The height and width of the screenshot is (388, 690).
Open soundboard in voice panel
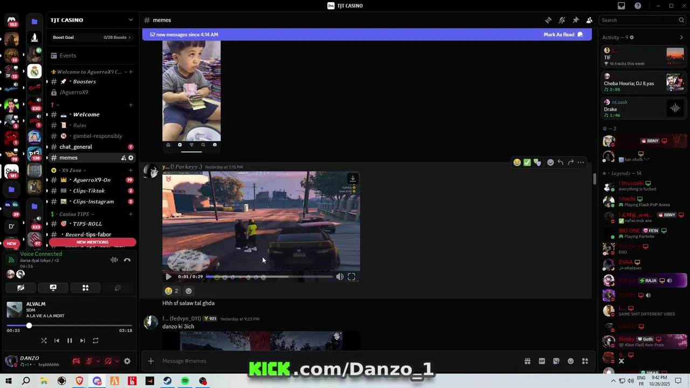pyautogui.click(x=118, y=288)
